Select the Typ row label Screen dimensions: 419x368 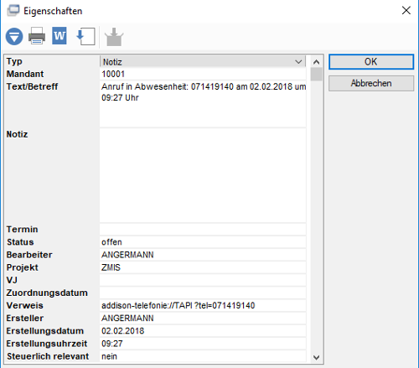point(14,61)
